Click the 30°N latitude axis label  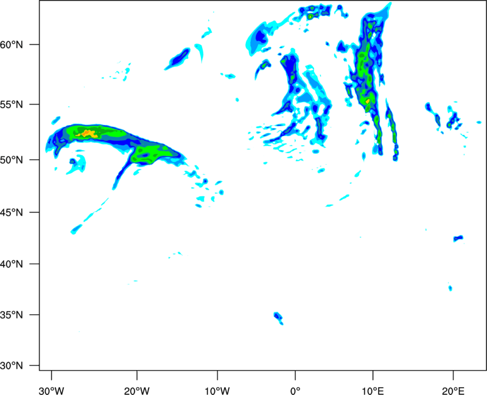point(12,366)
